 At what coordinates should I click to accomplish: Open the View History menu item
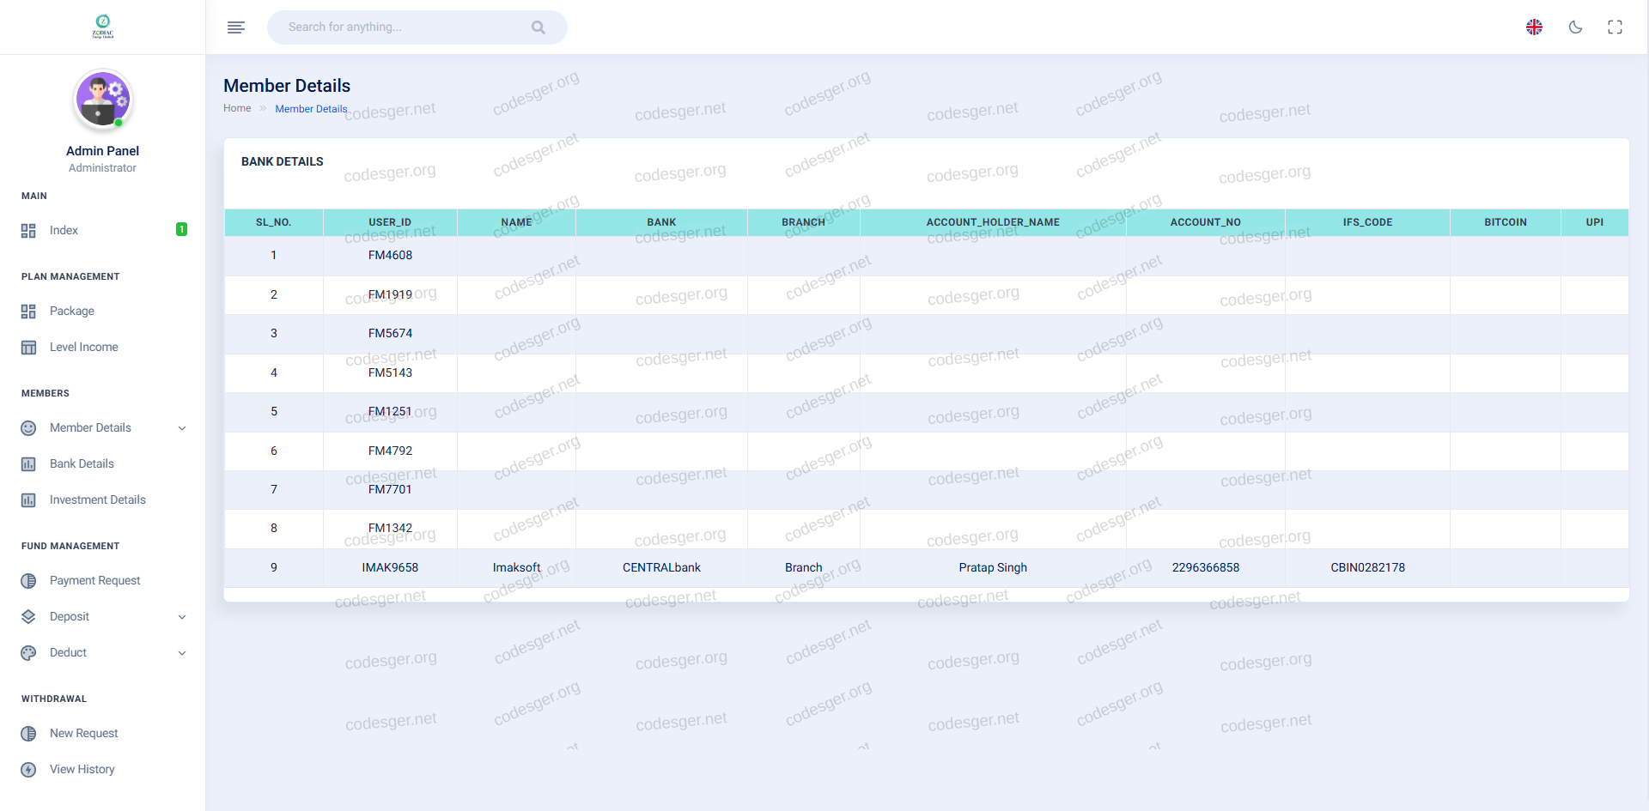pyautogui.click(x=103, y=769)
